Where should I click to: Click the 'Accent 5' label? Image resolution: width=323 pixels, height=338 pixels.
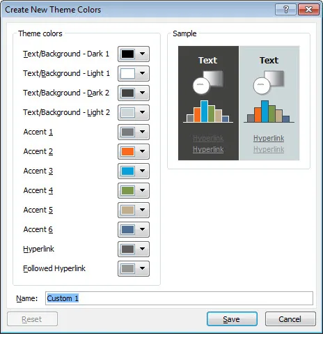(x=38, y=210)
